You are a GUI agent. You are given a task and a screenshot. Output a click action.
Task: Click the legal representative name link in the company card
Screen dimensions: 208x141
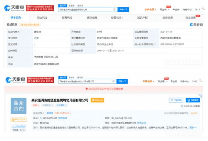point(50,113)
